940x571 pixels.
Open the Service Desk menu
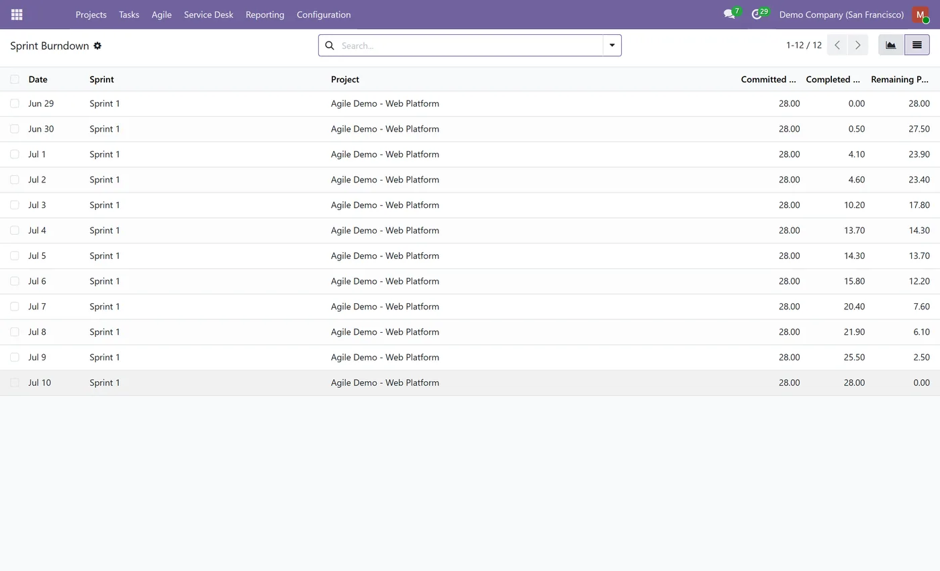pyautogui.click(x=209, y=14)
